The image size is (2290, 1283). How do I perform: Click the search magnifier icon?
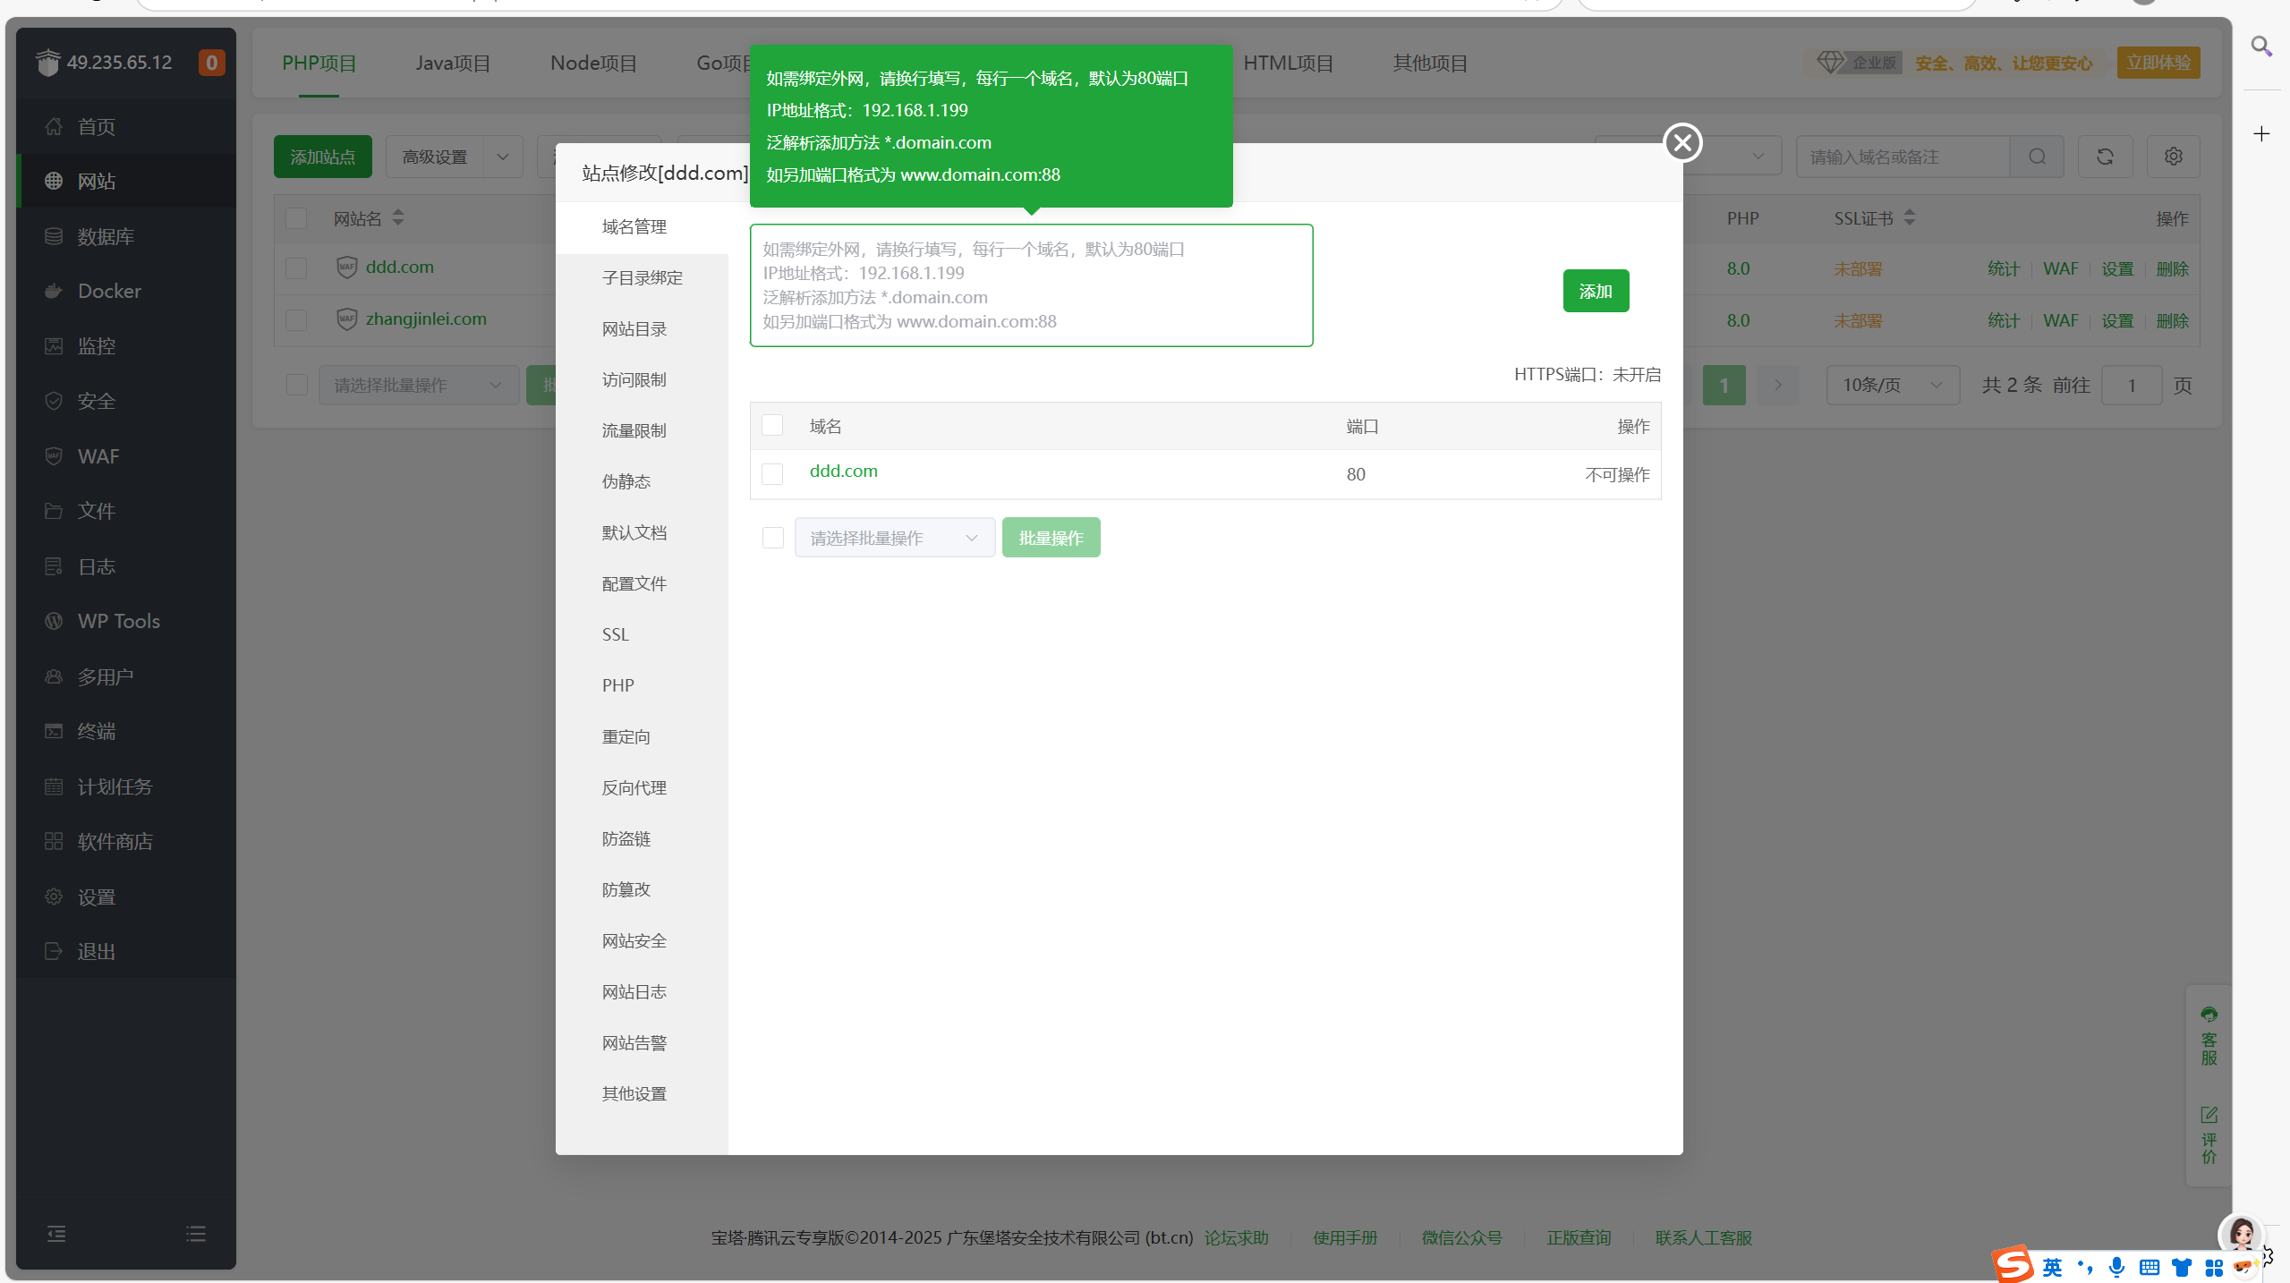(x=2037, y=157)
